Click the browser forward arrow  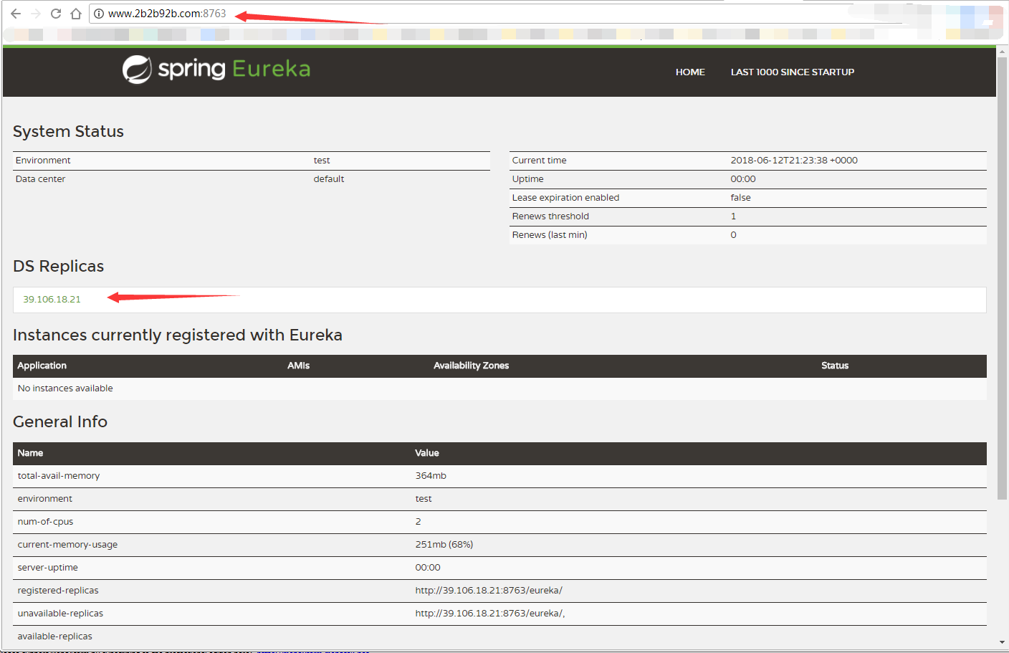pos(36,14)
